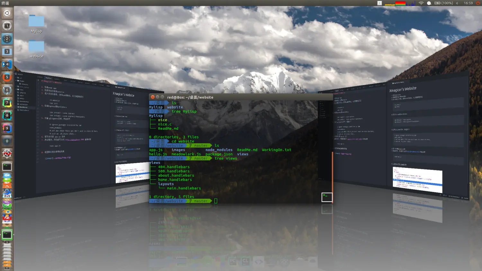Select launcher item numbered 1

tap(7, 26)
